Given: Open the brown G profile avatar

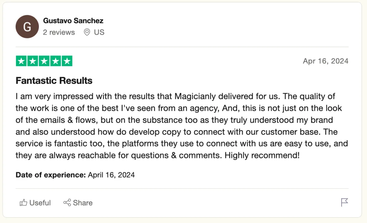Looking at the screenshot, I should pos(27,27).
